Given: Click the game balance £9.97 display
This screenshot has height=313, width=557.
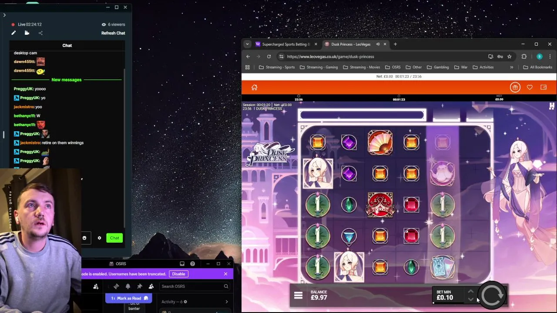Looking at the screenshot, I should pos(319,296).
